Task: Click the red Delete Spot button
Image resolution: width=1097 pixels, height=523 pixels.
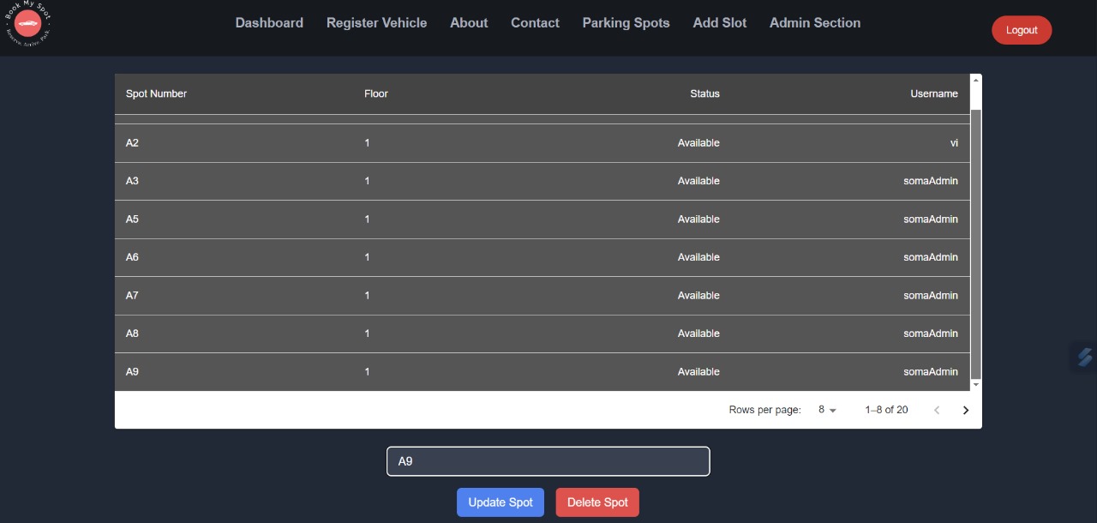Action: pyautogui.click(x=597, y=502)
